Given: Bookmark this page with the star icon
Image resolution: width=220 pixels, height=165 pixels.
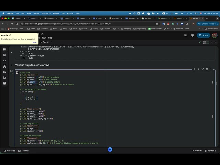Looking at the screenshot, I should tap(157, 24).
